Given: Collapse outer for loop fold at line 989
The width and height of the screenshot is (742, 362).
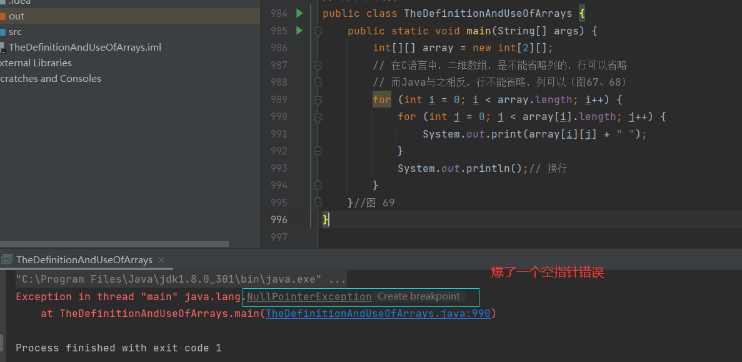Looking at the screenshot, I should 318,100.
